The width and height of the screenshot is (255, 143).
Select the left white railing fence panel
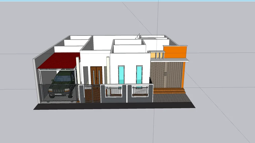114,91
